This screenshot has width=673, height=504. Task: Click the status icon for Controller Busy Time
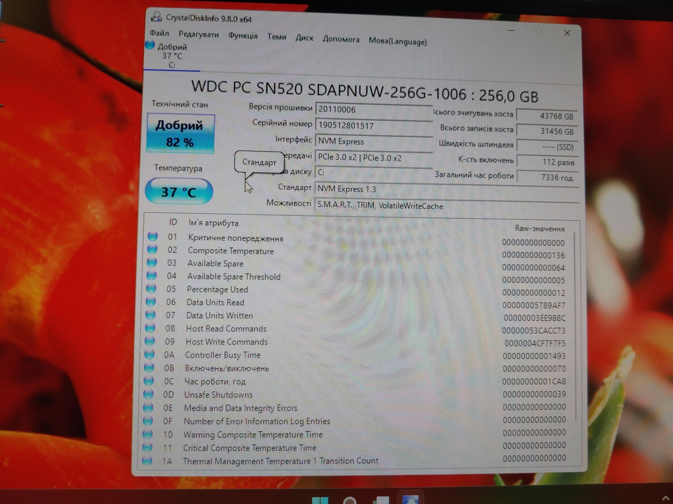[149, 354]
